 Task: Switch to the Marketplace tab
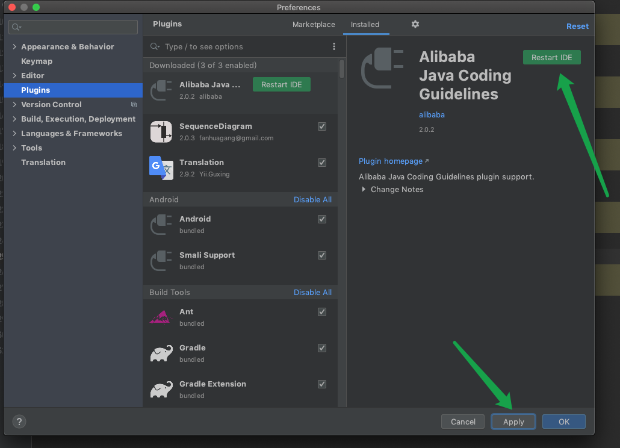[x=314, y=25]
